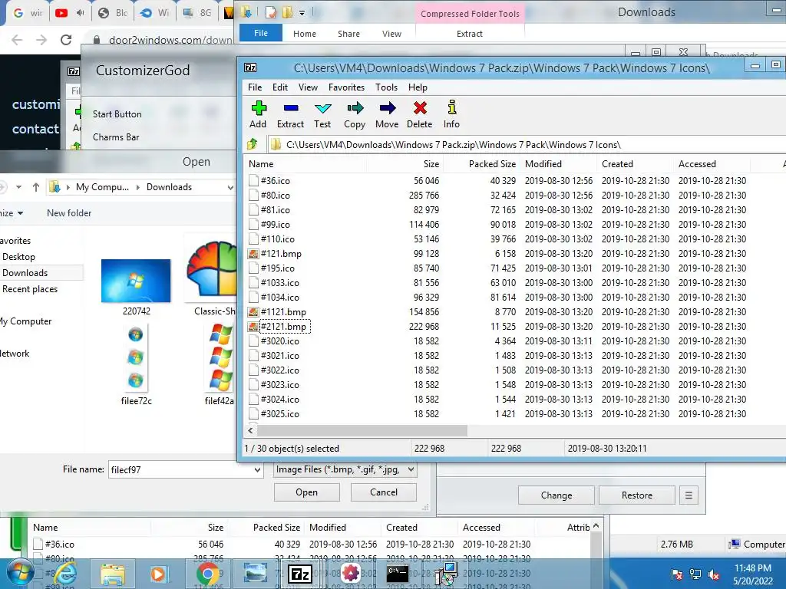
Task: Click the 7-Zip address path field
Action: click(527, 145)
